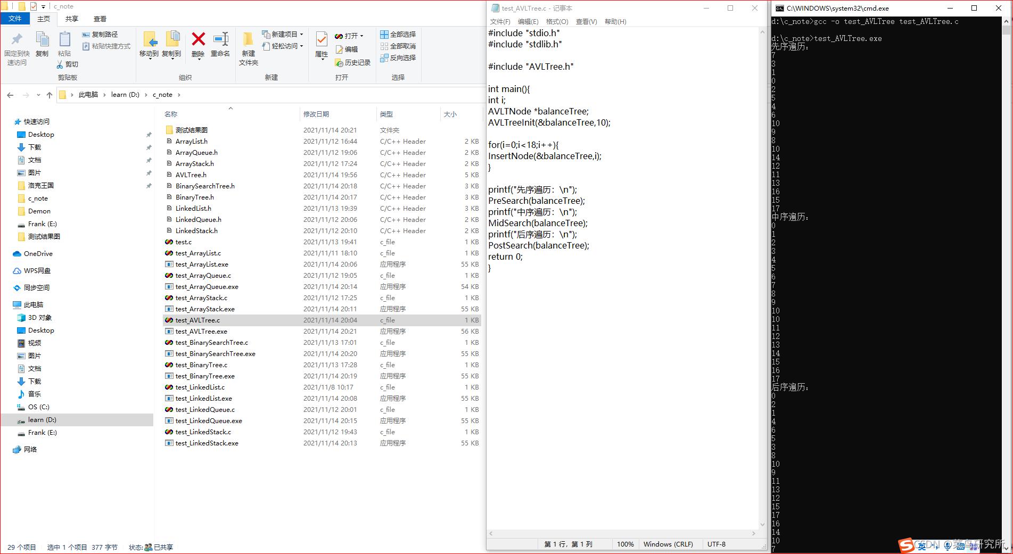Click Select all (全部选择) button
Viewport: 1013px width, 554px height.
398,35
